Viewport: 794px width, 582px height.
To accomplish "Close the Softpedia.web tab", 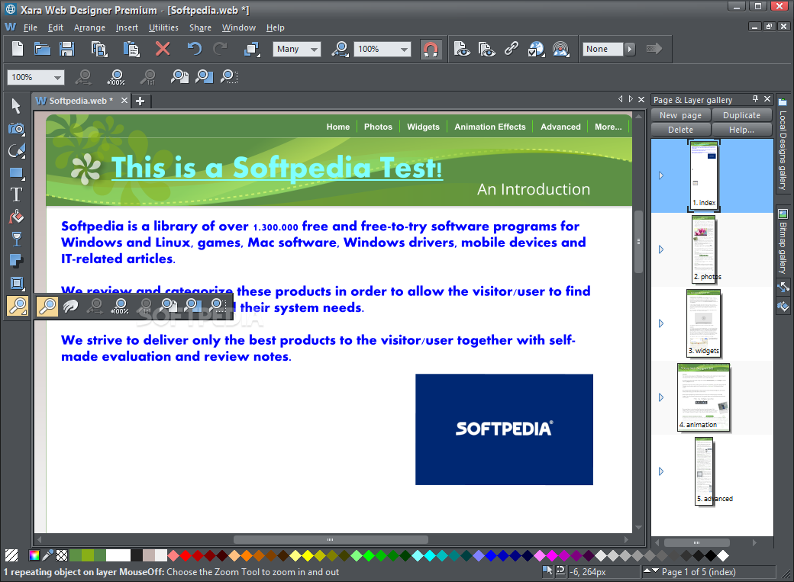I will pos(124,100).
